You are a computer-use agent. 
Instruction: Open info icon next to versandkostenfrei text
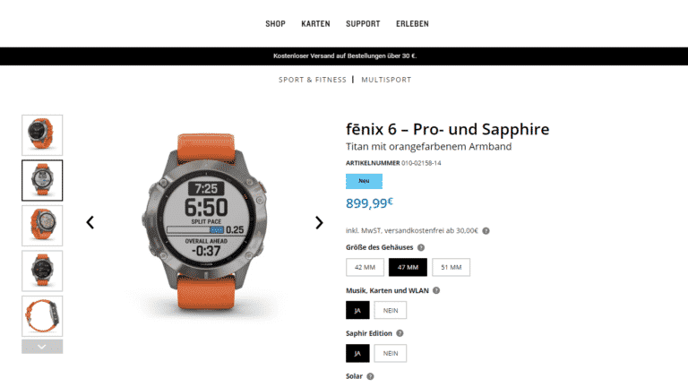[486, 231]
